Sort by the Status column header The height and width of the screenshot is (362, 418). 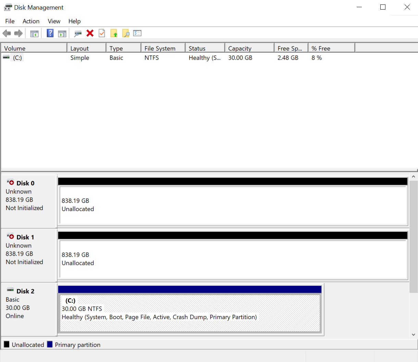(205, 48)
